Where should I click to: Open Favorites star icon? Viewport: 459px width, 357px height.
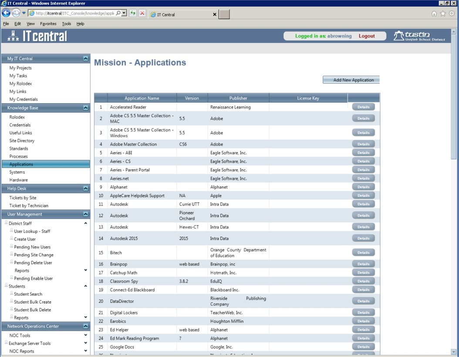[443, 13]
